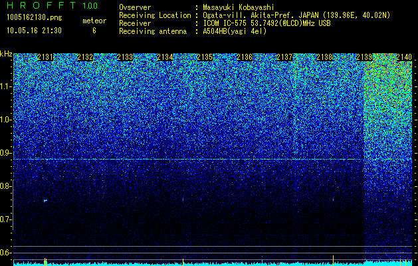The width and height of the screenshot is (418, 266).
Task: Click the 2134 time marker
Action: coord(165,57)
